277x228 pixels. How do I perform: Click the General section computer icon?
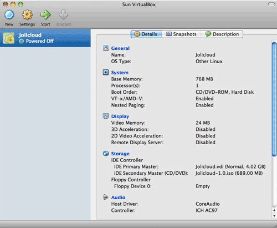click(x=106, y=48)
